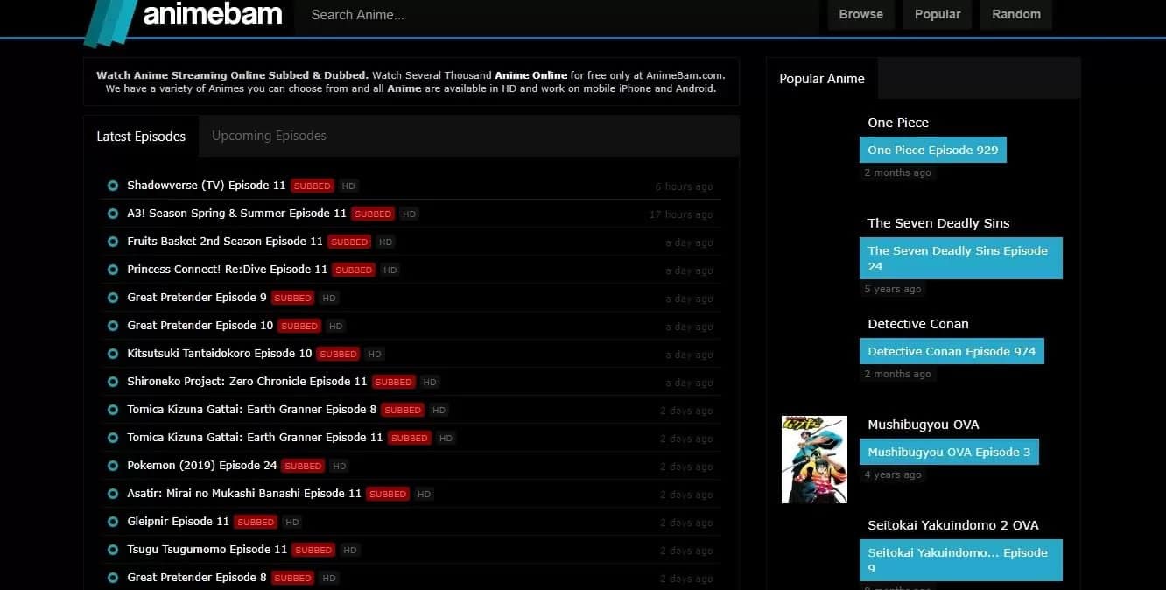Open the Mushibugyou OVA cover thumbnail

814,460
